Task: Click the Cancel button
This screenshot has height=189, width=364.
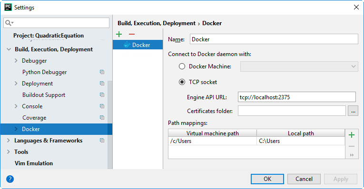Action: tap(304, 179)
